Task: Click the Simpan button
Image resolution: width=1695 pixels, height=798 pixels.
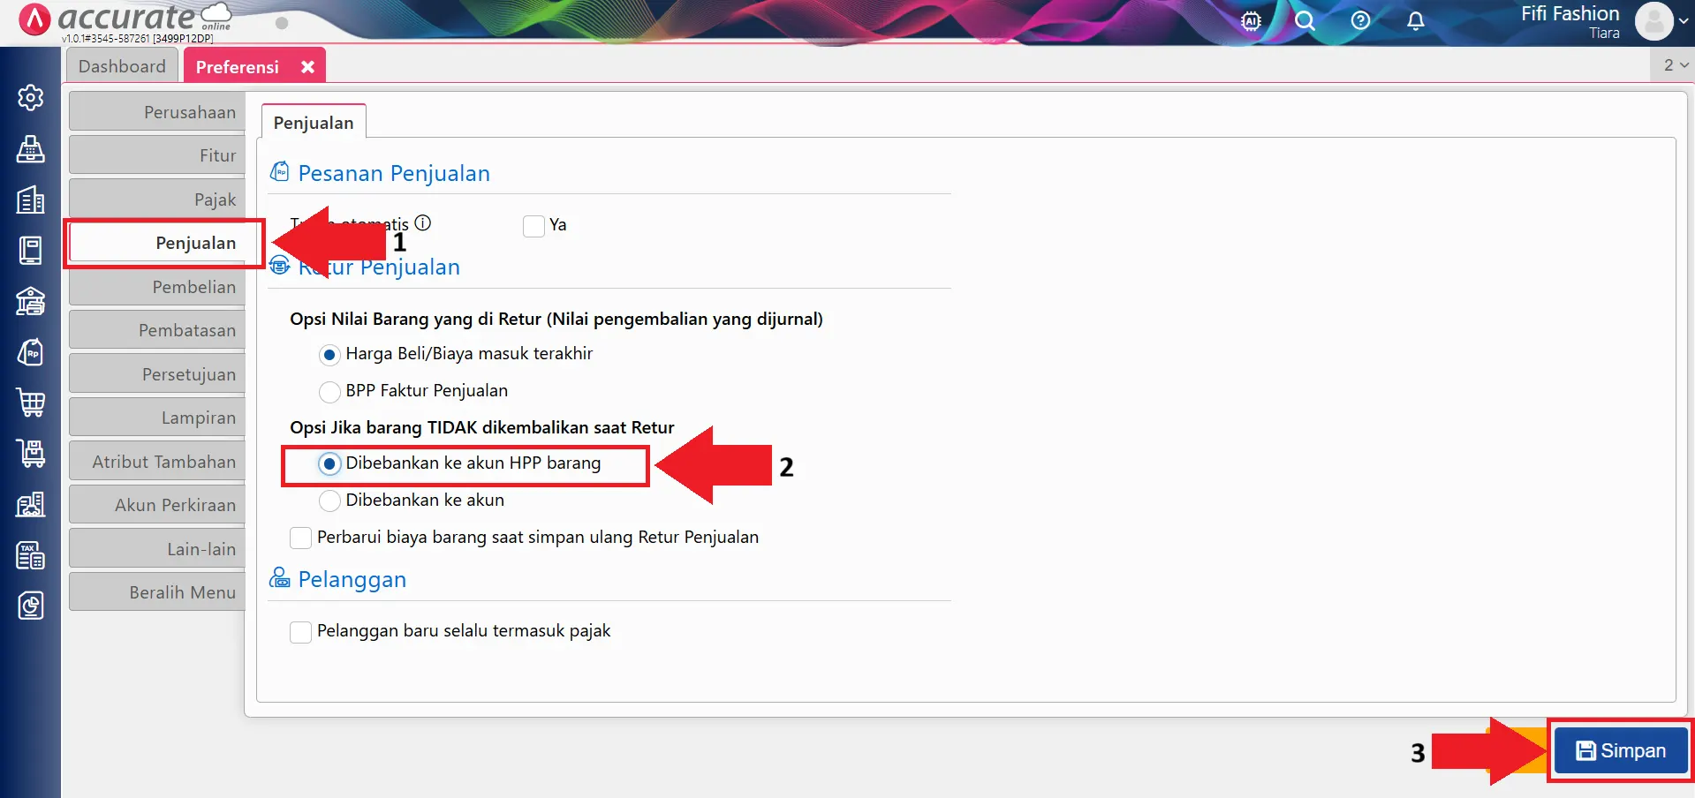Action: click(1620, 750)
